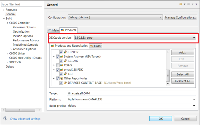Click the omapl138 PDK product icon
Viewport: 200px width, 125px height.
click(x=61, y=70)
